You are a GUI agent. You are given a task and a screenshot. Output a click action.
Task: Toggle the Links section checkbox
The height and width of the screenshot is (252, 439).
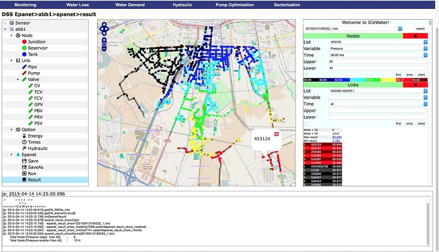[x=306, y=123]
